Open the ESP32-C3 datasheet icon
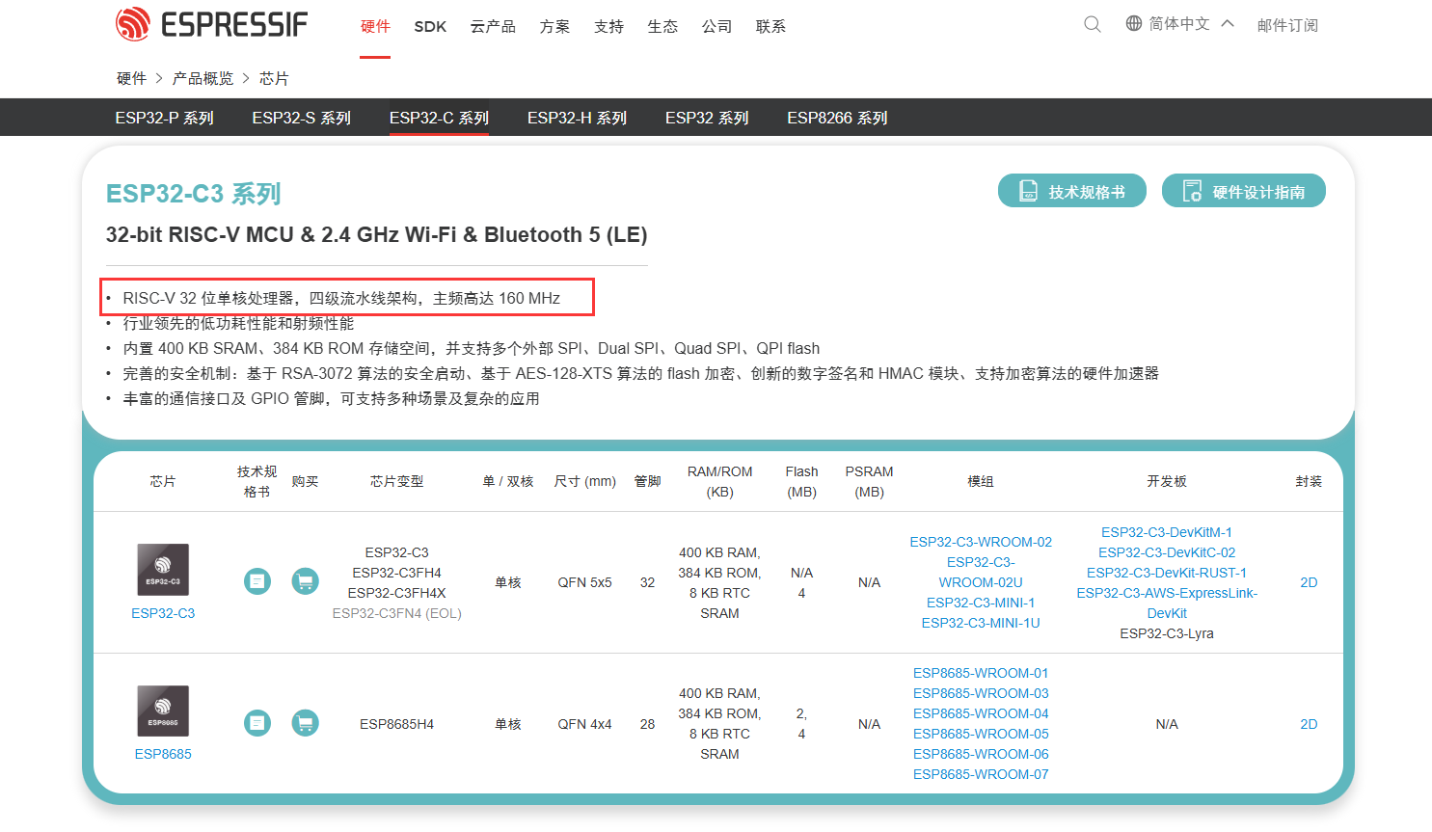 [x=257, y=581]
